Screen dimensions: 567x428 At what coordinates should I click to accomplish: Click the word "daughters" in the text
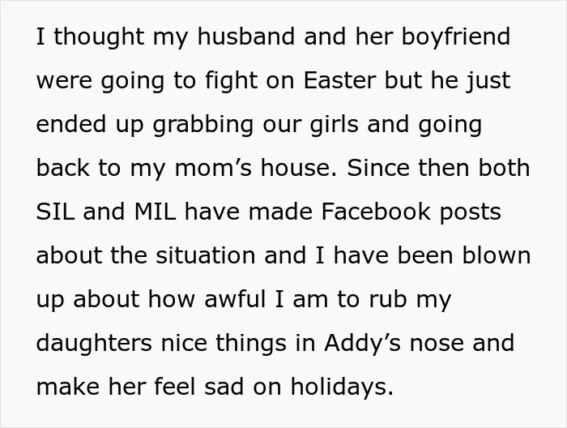click(94, 344)
